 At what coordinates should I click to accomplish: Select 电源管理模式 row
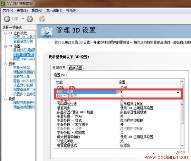pos(117,145)
